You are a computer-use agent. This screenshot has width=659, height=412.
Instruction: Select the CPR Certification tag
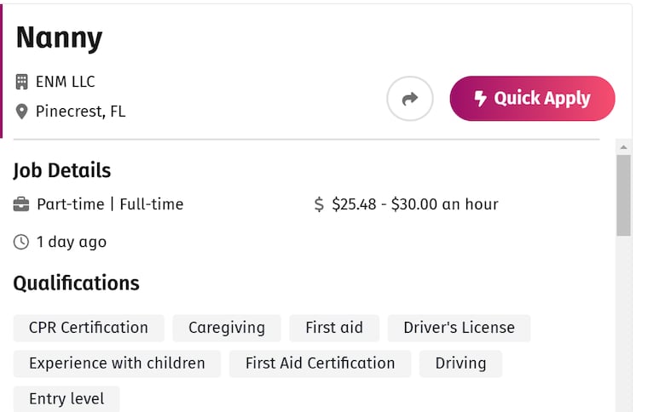click(89, 328)
